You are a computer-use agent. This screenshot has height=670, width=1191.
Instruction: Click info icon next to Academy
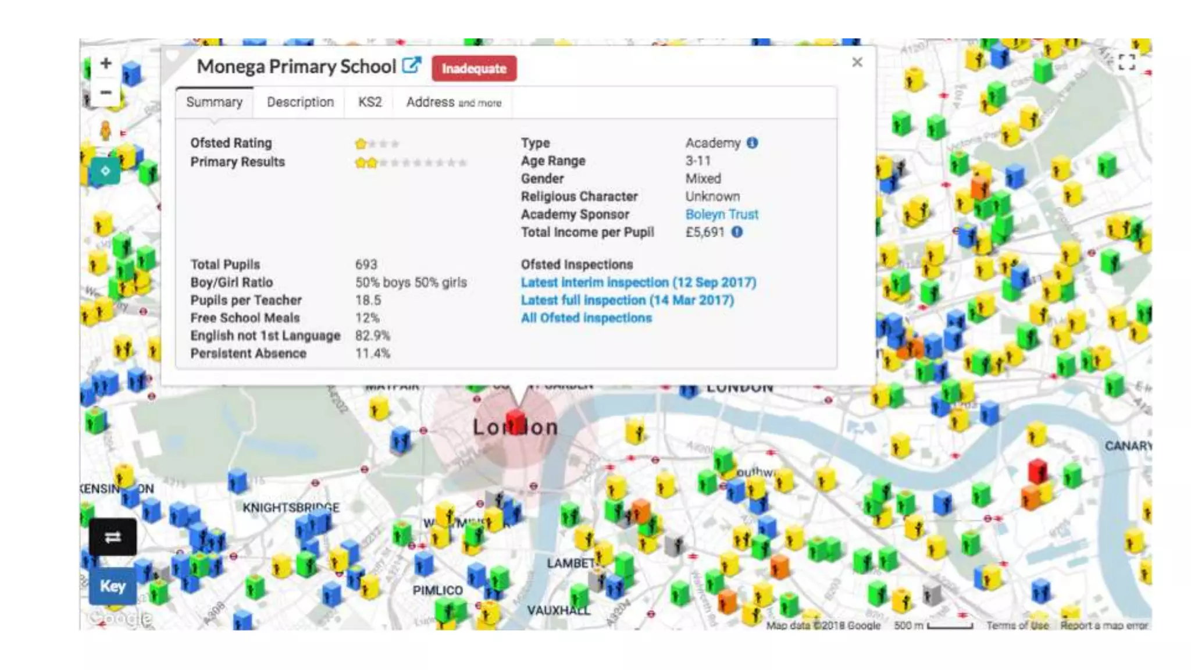point(752,142)
